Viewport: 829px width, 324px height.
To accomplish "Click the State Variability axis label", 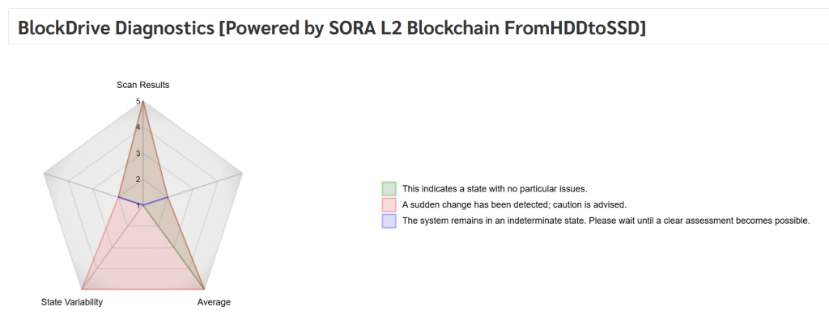I will [x=72, y=302].
